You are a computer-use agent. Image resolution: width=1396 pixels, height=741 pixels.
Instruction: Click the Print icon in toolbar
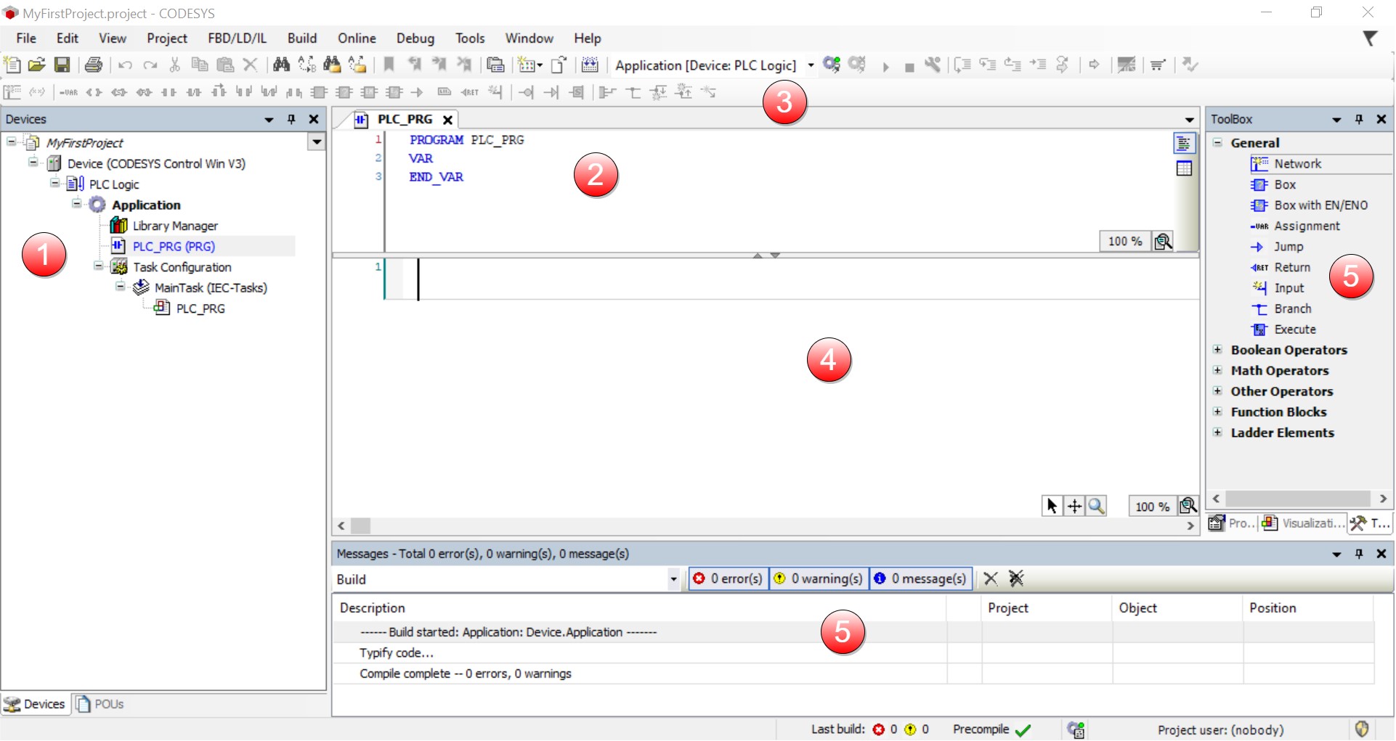(94, 65)
